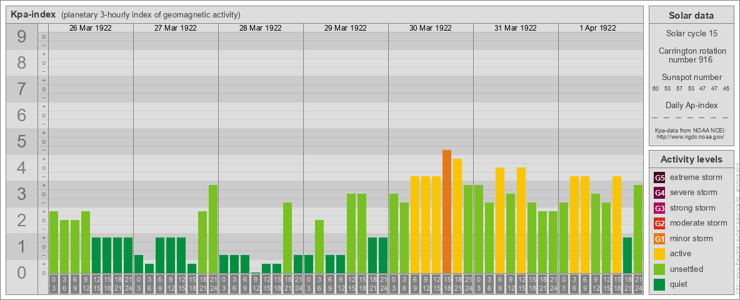Click the 'Kpa-data from NOAA NCEI' text

(x=691, y=130)
